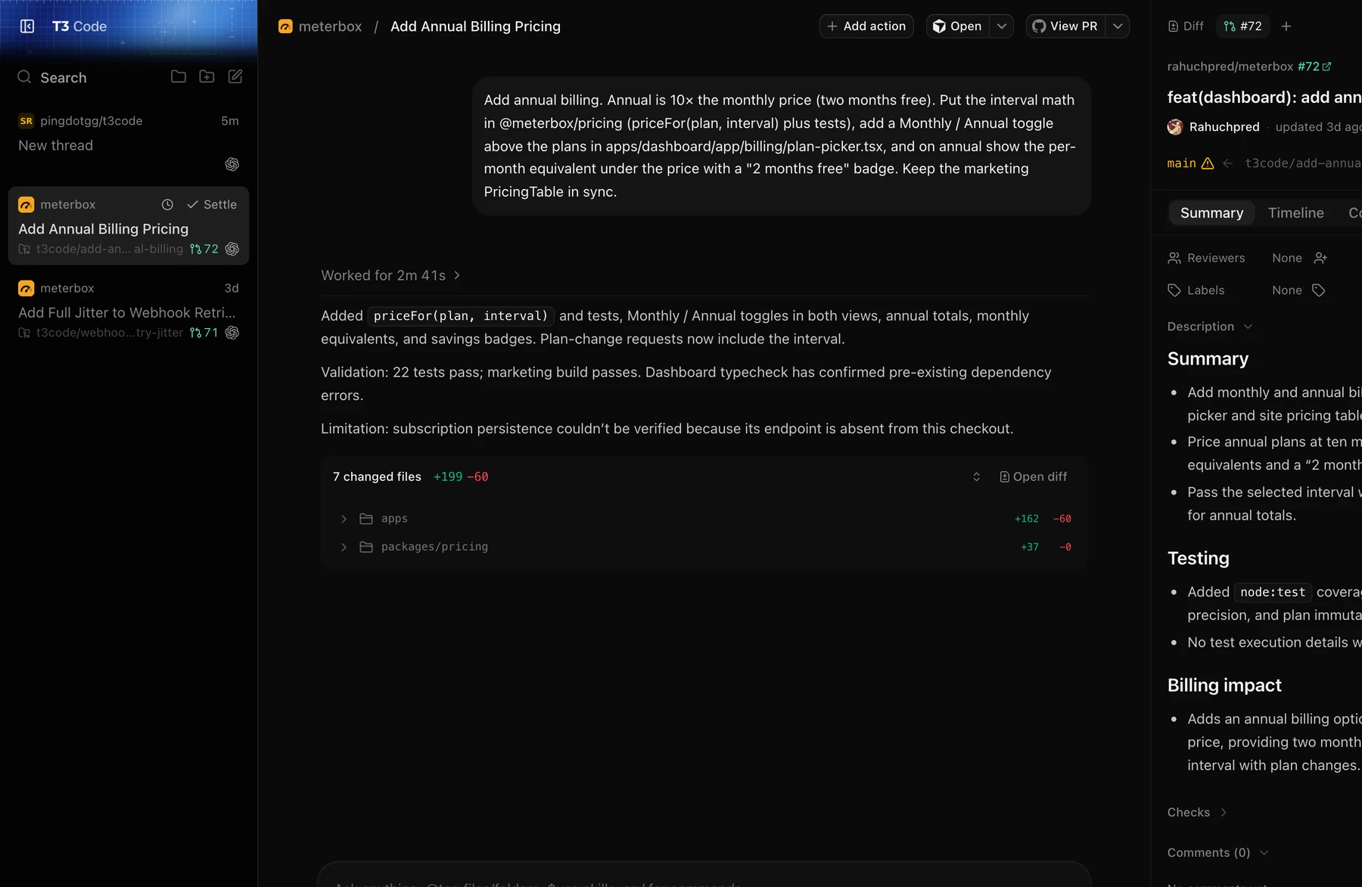
Task: Click the search magnifier icon
Action: click(24, 77)
